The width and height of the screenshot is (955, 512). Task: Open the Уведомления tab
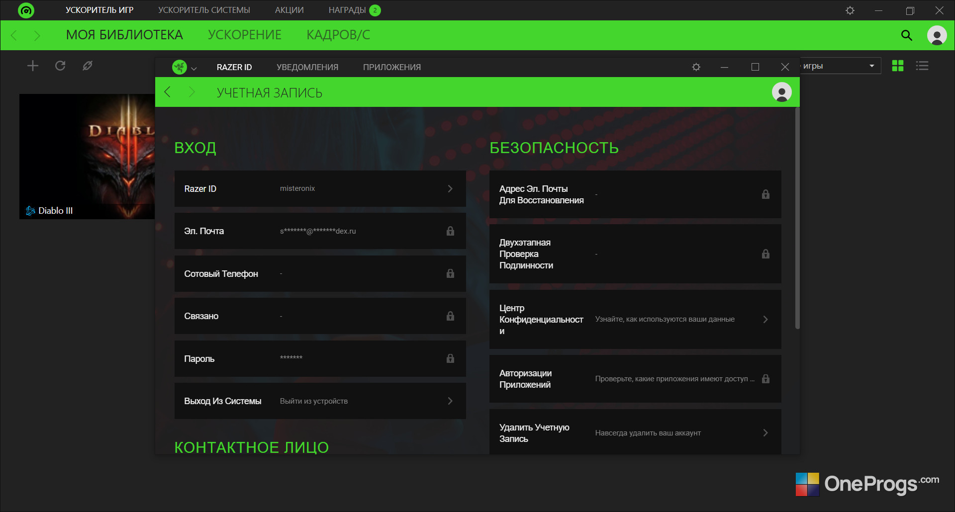pos(307,67)
